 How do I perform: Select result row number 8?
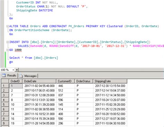[5, 119]
